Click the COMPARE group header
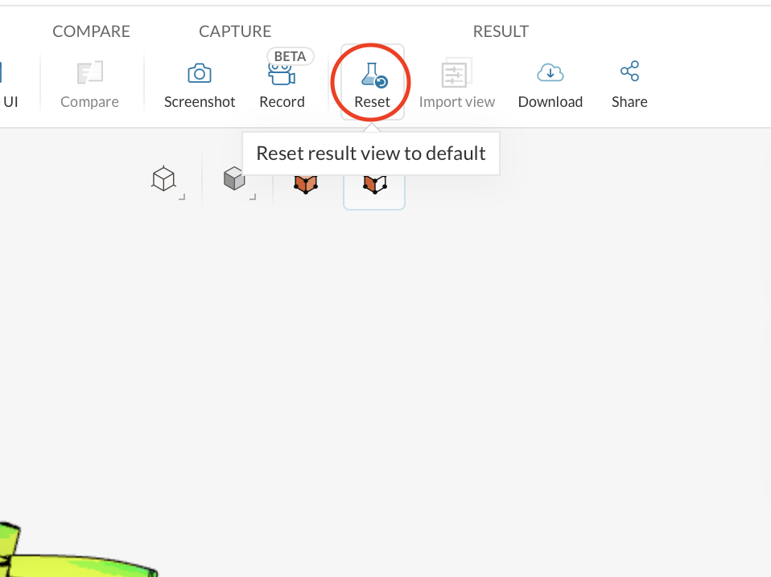Viewport: 771px width, 577px height. (x=91, y=31)
